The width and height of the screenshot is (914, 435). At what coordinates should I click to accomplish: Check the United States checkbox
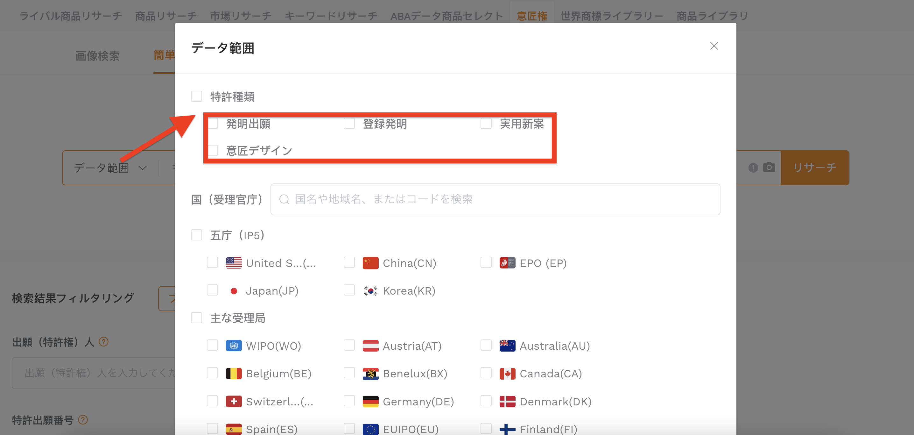[213, 262]
